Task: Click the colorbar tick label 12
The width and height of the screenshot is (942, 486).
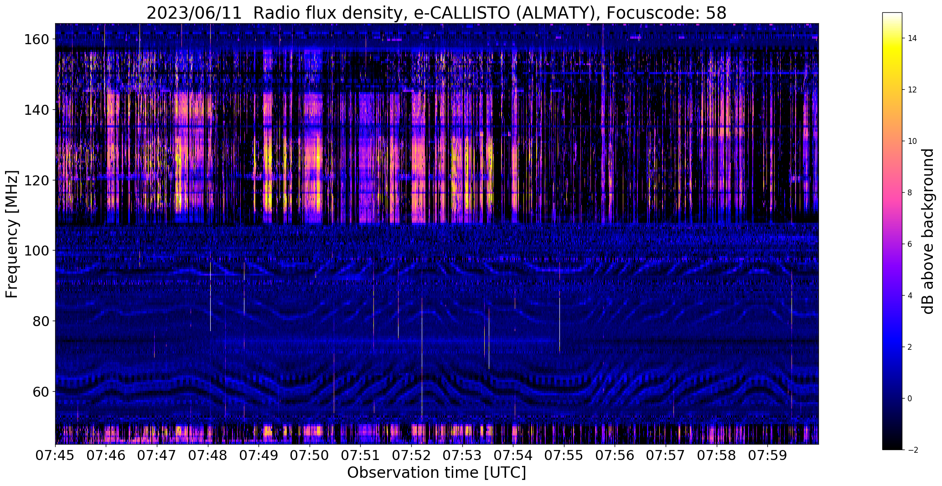Action: coord(913,90)
